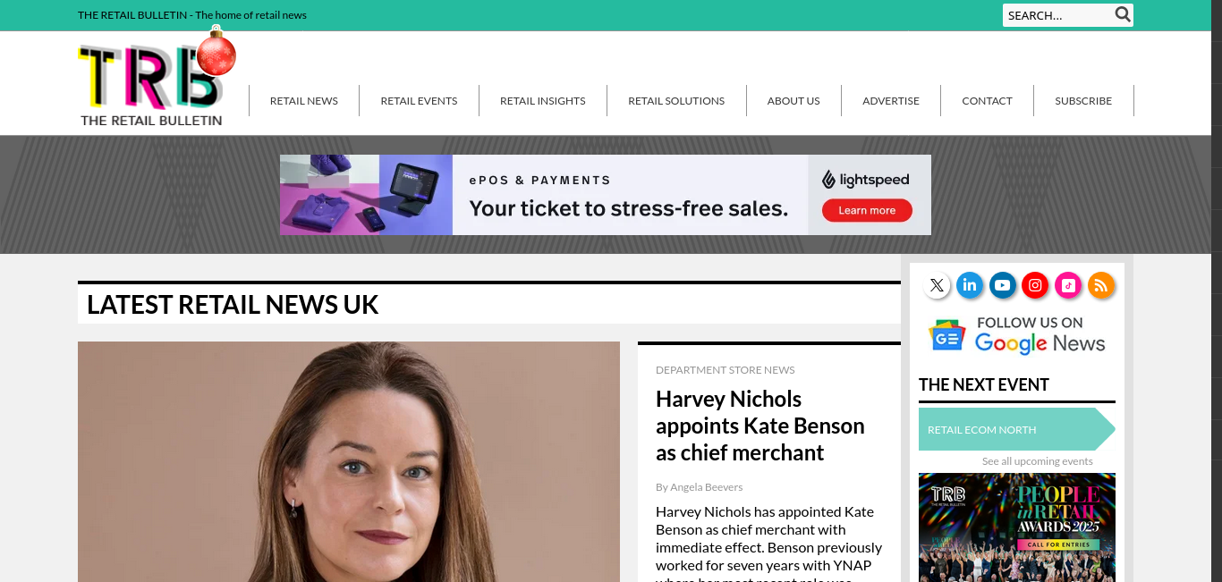Go to the Subscribe page
The image size is (1222, 582).
click(x=1083, y=101)
